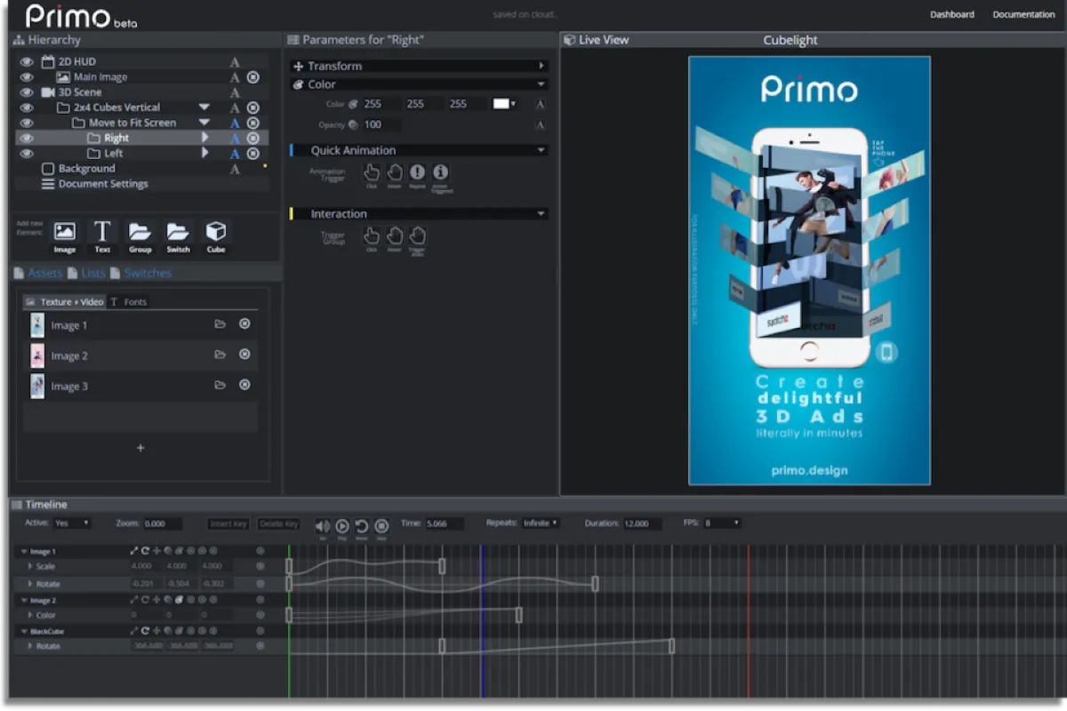Add a new Switch element
Screen dimensions: 1067x711
pyautogui.click(x=178, y=233)
